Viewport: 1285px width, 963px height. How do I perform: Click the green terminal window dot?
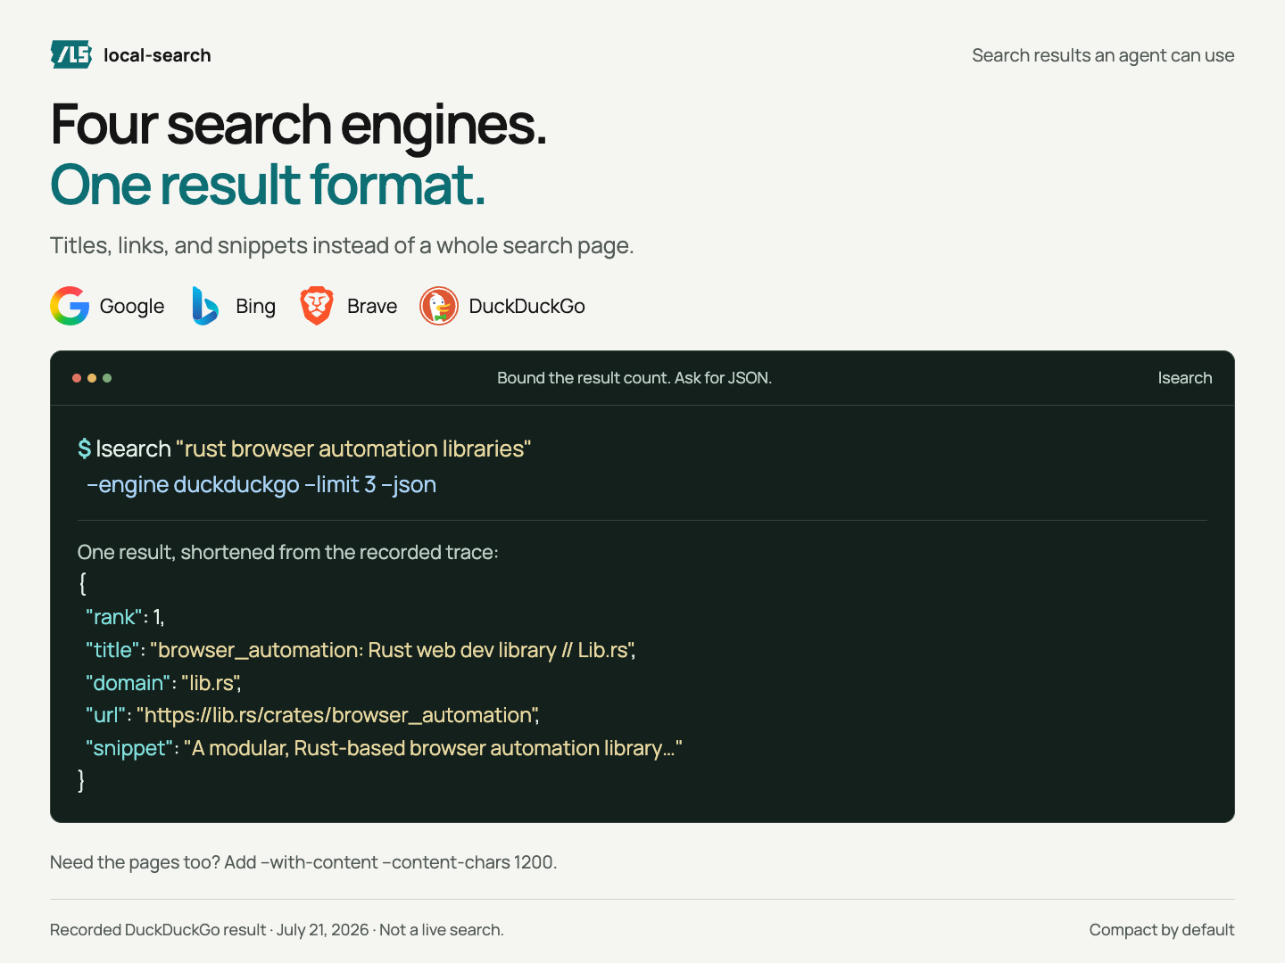107,378
